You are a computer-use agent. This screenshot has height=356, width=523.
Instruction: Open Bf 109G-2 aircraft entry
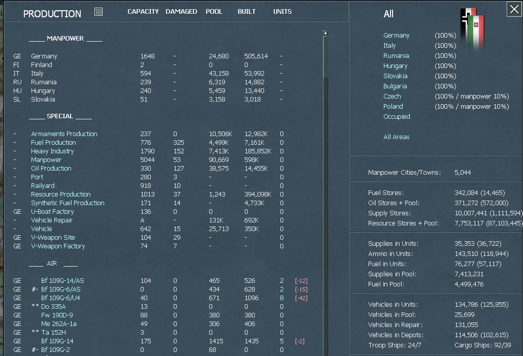tap(55, 350)
